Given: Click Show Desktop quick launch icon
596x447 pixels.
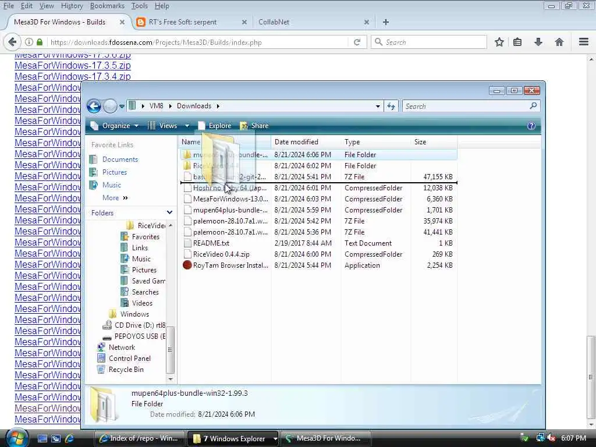Looking at the screenshot, I should pyautogui.click(x=42, y=439).
